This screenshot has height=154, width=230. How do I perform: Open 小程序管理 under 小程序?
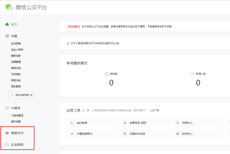(x=17, y=116)
